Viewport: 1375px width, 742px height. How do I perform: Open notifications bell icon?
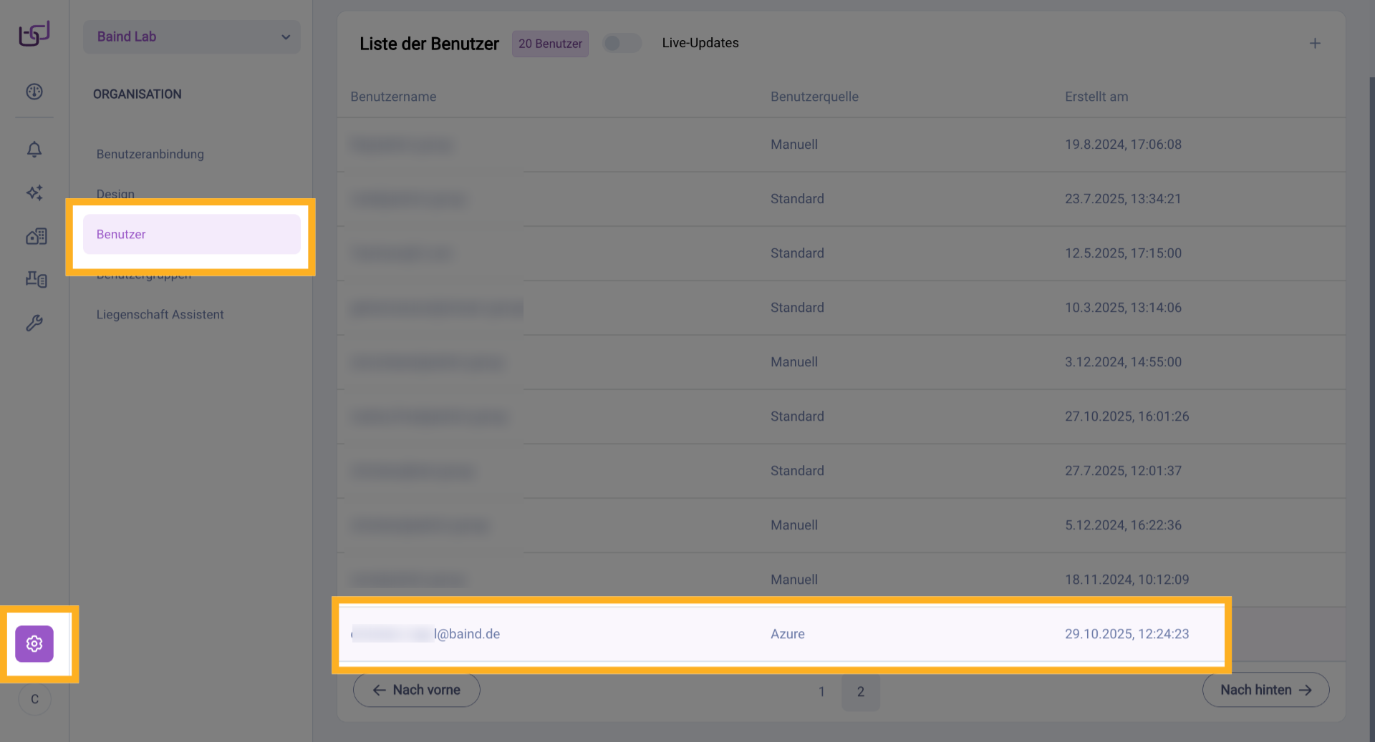(34, 150)
